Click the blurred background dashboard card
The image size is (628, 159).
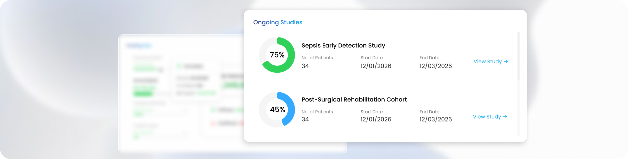click(x=181, y=94)
